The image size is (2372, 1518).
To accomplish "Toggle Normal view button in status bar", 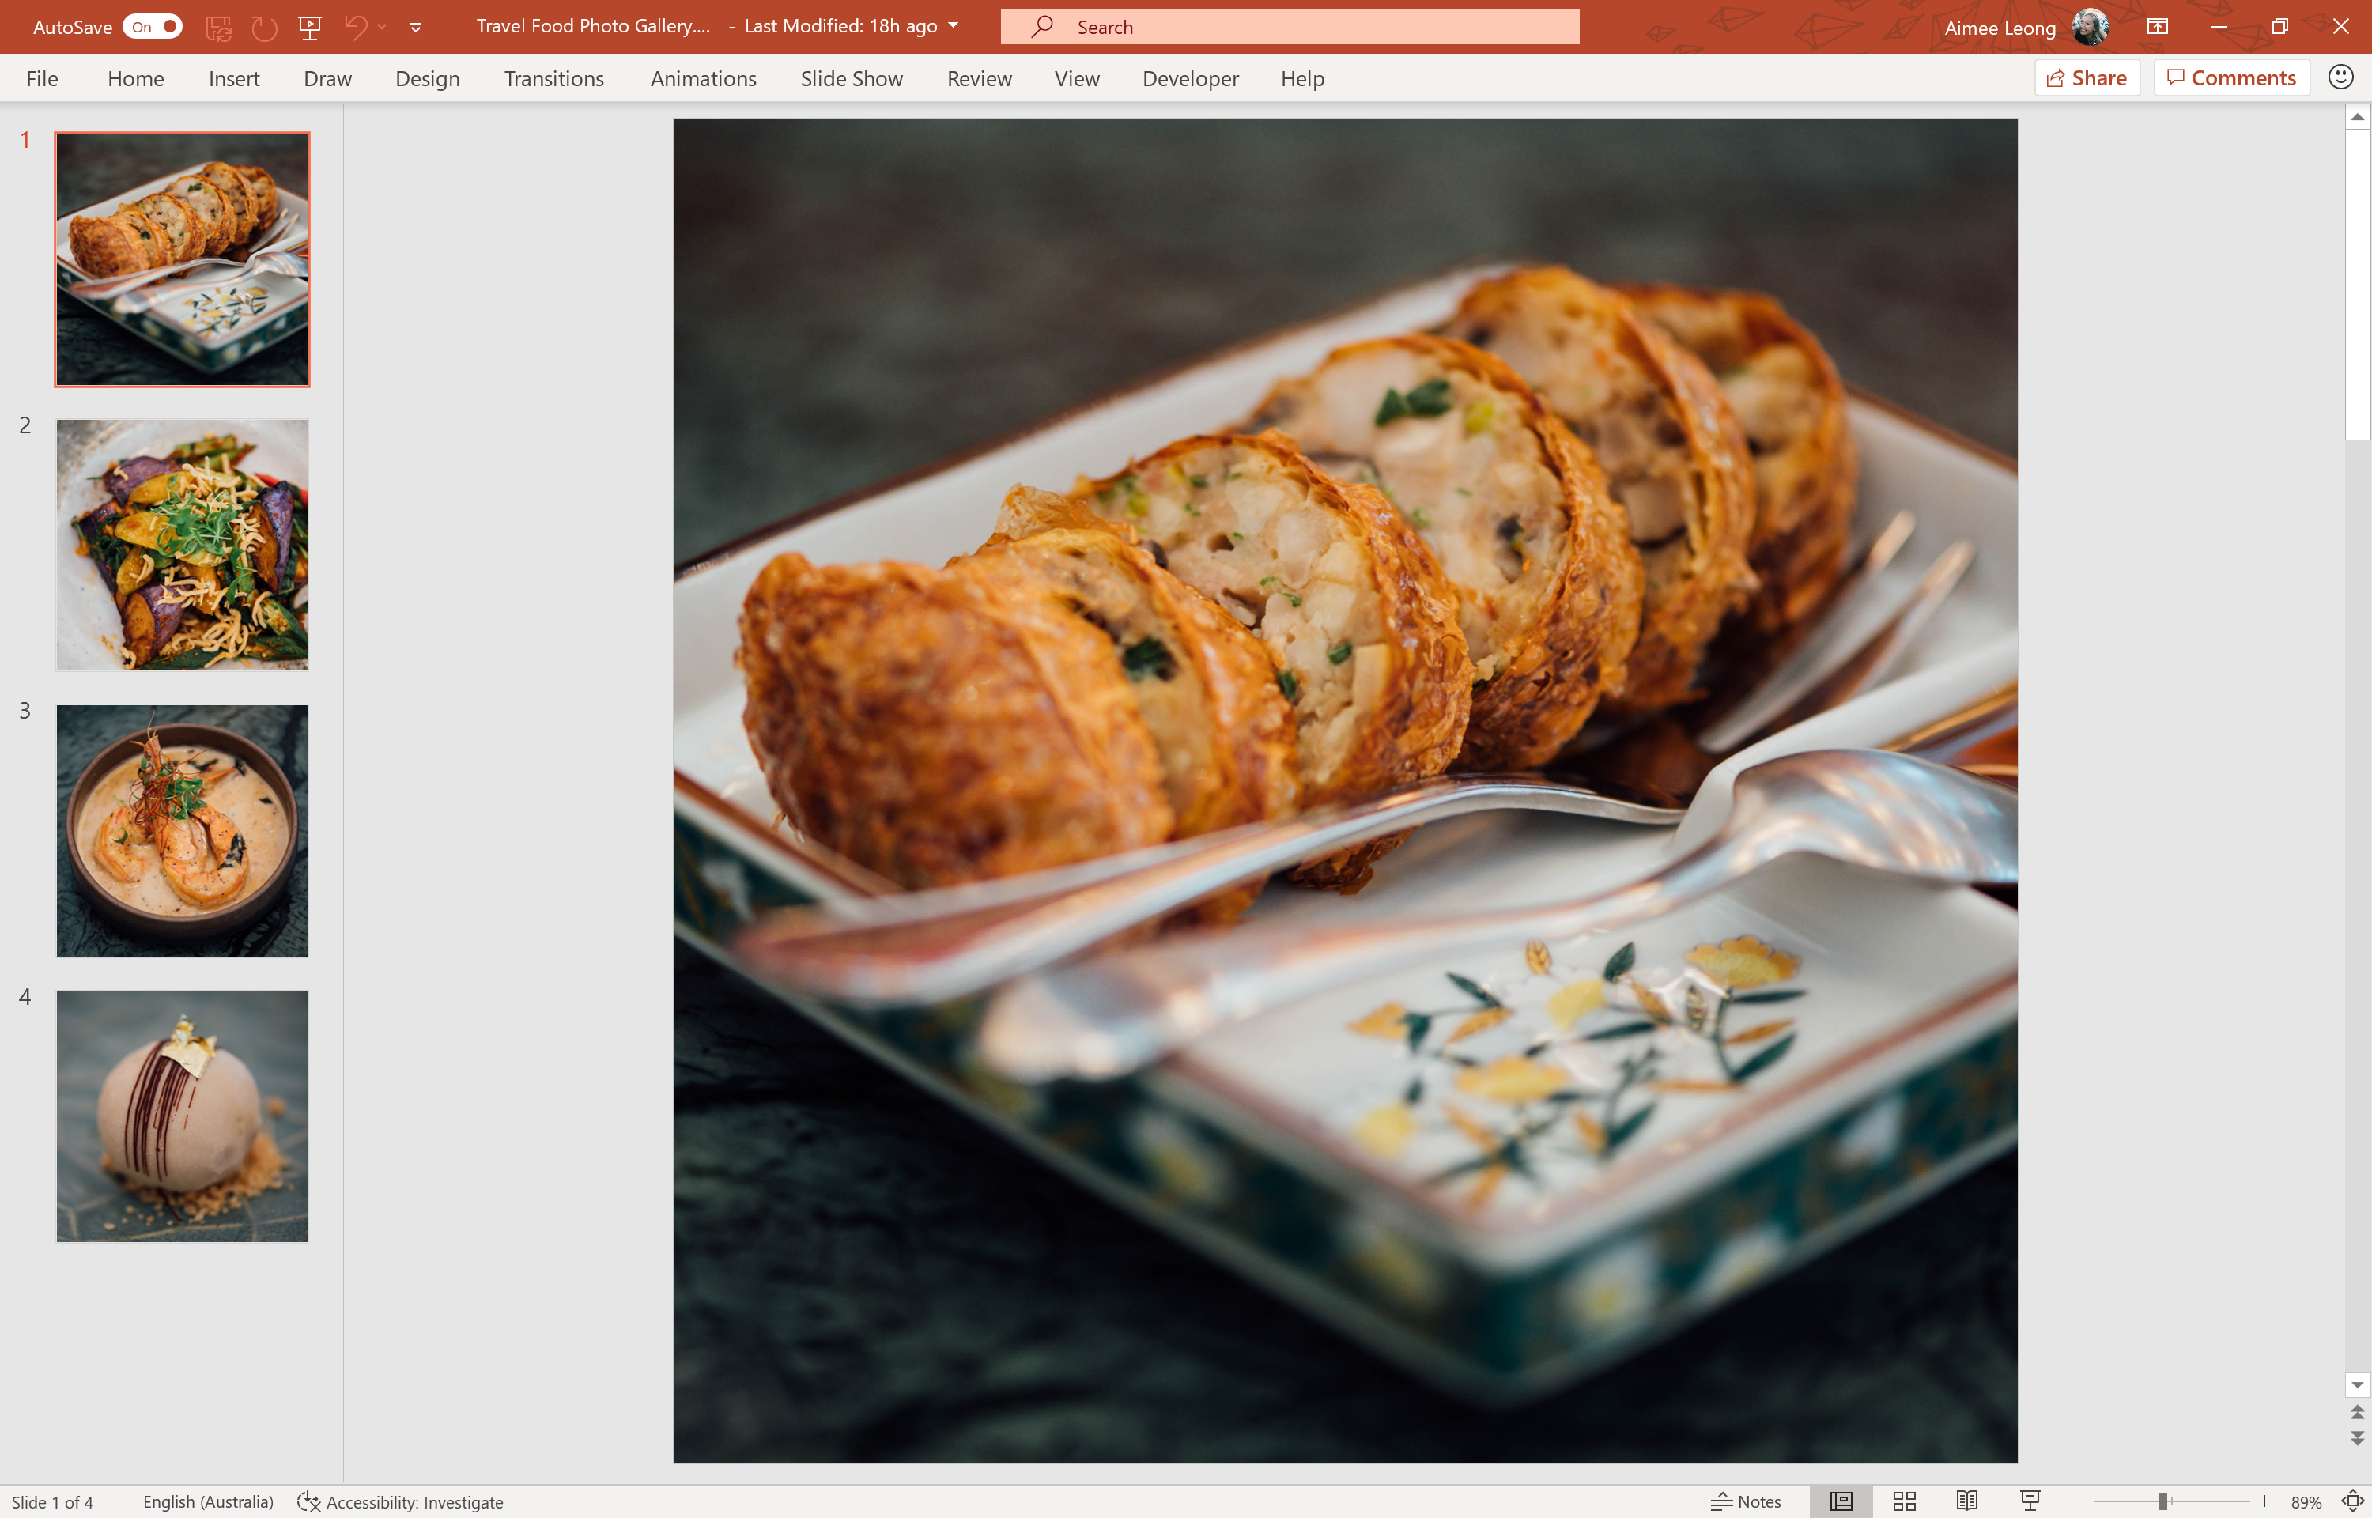I will coord(1841,1501).
